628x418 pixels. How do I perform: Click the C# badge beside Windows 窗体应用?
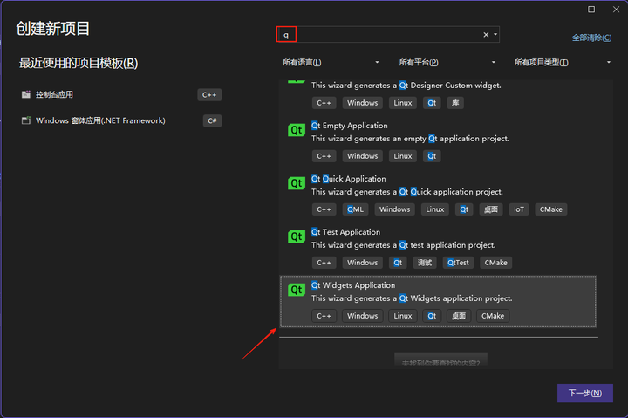pos(212,120)
